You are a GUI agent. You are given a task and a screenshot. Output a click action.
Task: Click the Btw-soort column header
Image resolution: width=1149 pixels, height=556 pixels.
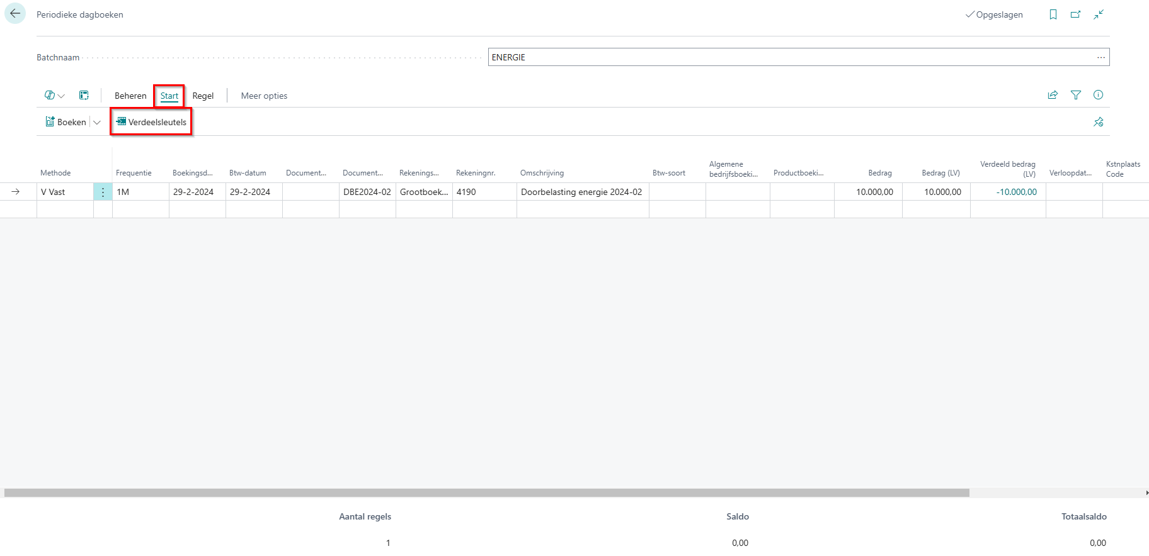(x=669, y=173)
